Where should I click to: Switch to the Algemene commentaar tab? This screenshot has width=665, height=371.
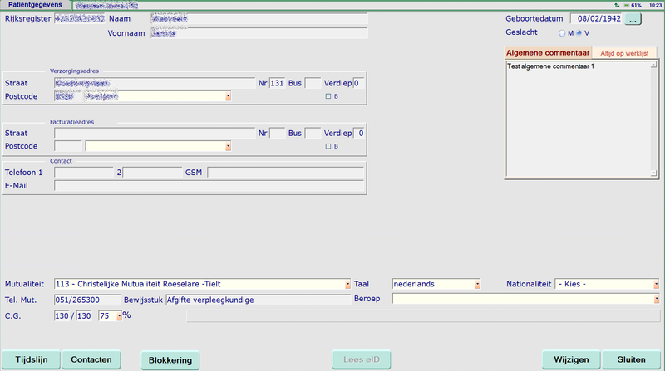[541, 53]
